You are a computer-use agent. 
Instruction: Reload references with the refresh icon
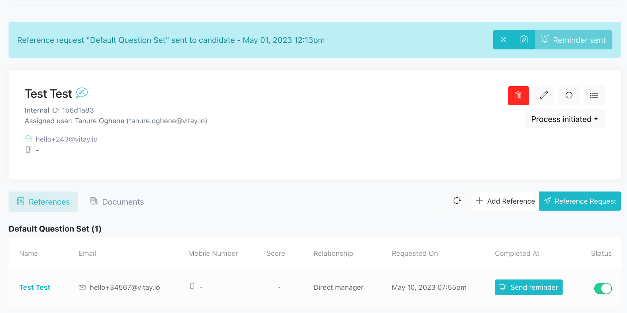click(x=457, y=201)
